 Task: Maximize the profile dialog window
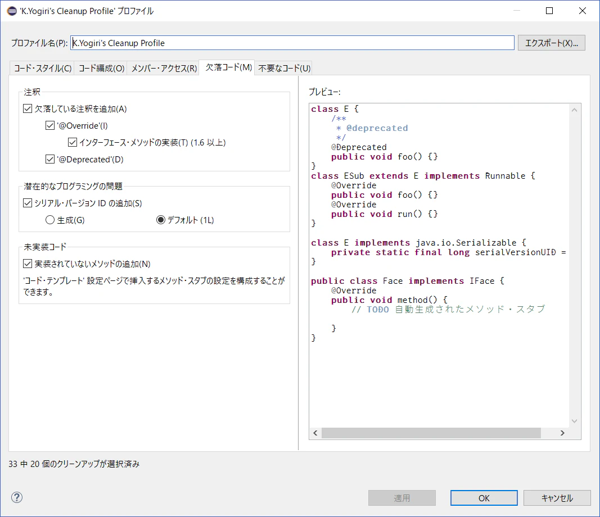[549, 11]
